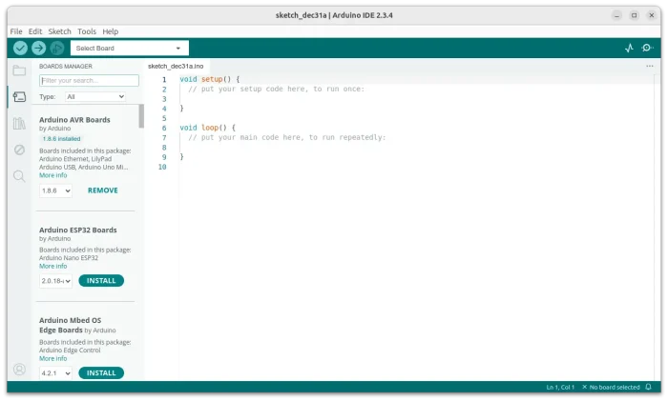This screenshot has height=401, width=668.
Task: Open Arduino Mbed OS Edge version dropdown
Action: coord(55,373)
